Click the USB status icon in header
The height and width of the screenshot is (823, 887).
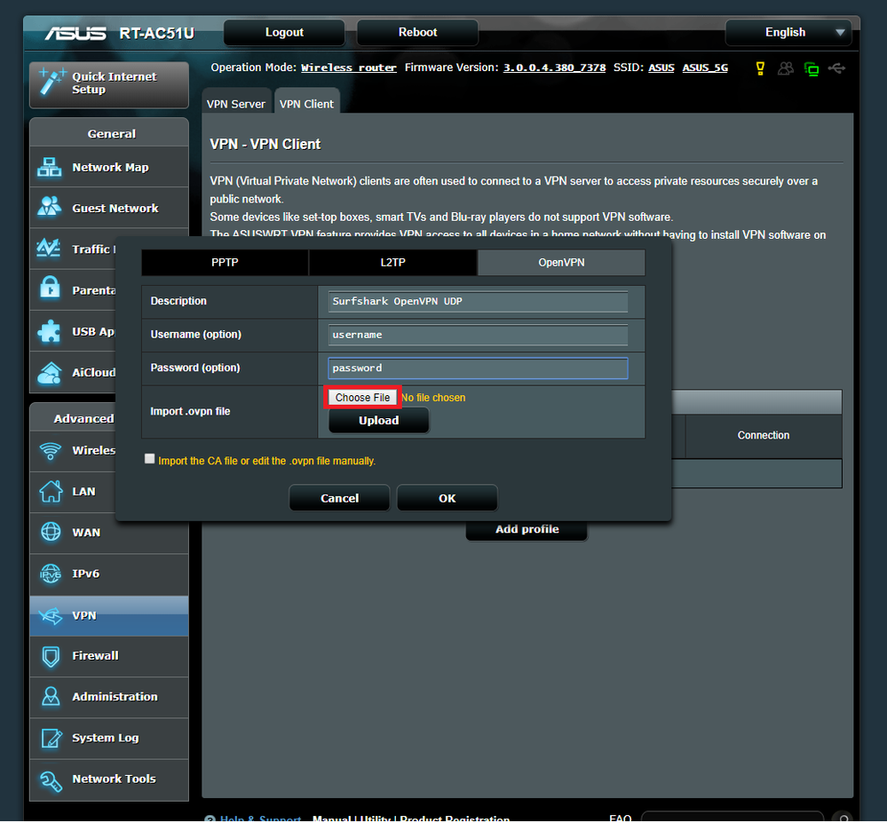(x=835, y=68)
